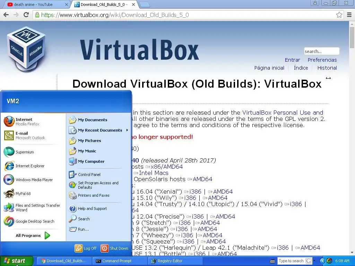The width and height of the screenshot is (355, 266).
Task: Click the VirtualBox Personal Use license link
Action: 283,113
